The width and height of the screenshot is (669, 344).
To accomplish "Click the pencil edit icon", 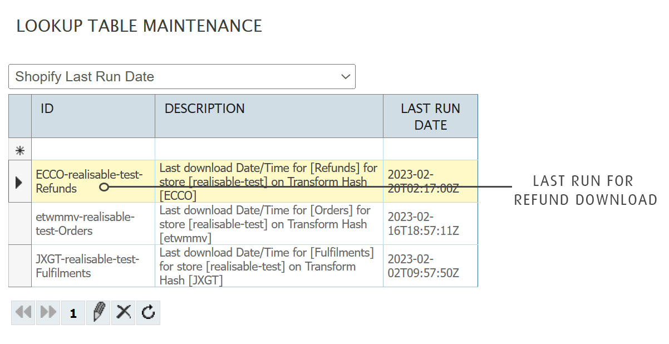I will (99, 312).
